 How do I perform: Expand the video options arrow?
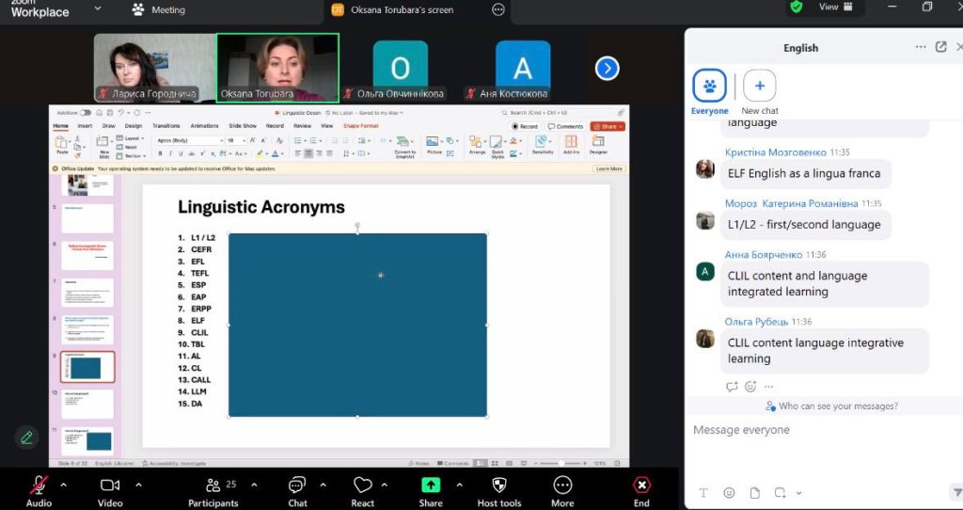coord(138,486)
